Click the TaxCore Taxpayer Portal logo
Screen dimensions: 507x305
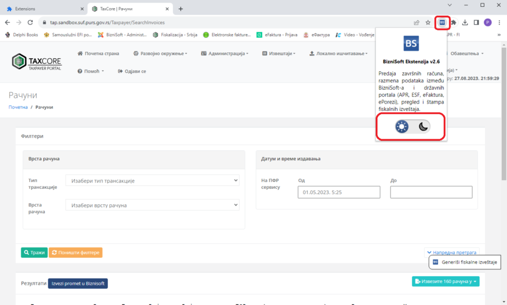pos(37,62)
